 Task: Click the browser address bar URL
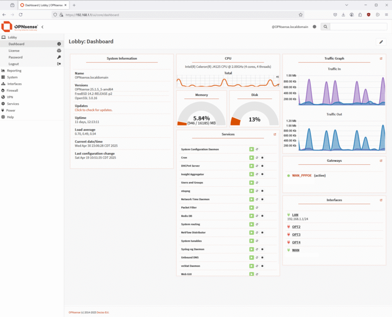(92, 15)
